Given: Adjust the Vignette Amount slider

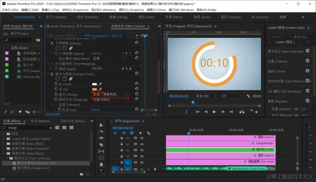Looking at the screenshot, I should pyautogui.click(x=296, y=109).
